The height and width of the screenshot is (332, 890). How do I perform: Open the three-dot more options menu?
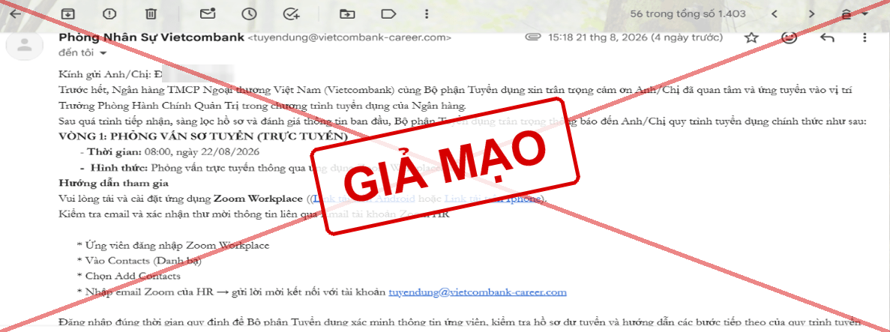click(865, 38)
